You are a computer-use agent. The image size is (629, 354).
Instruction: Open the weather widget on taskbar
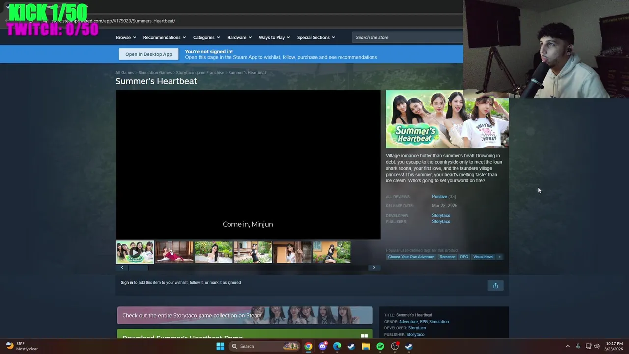click(x=22, y=346)
